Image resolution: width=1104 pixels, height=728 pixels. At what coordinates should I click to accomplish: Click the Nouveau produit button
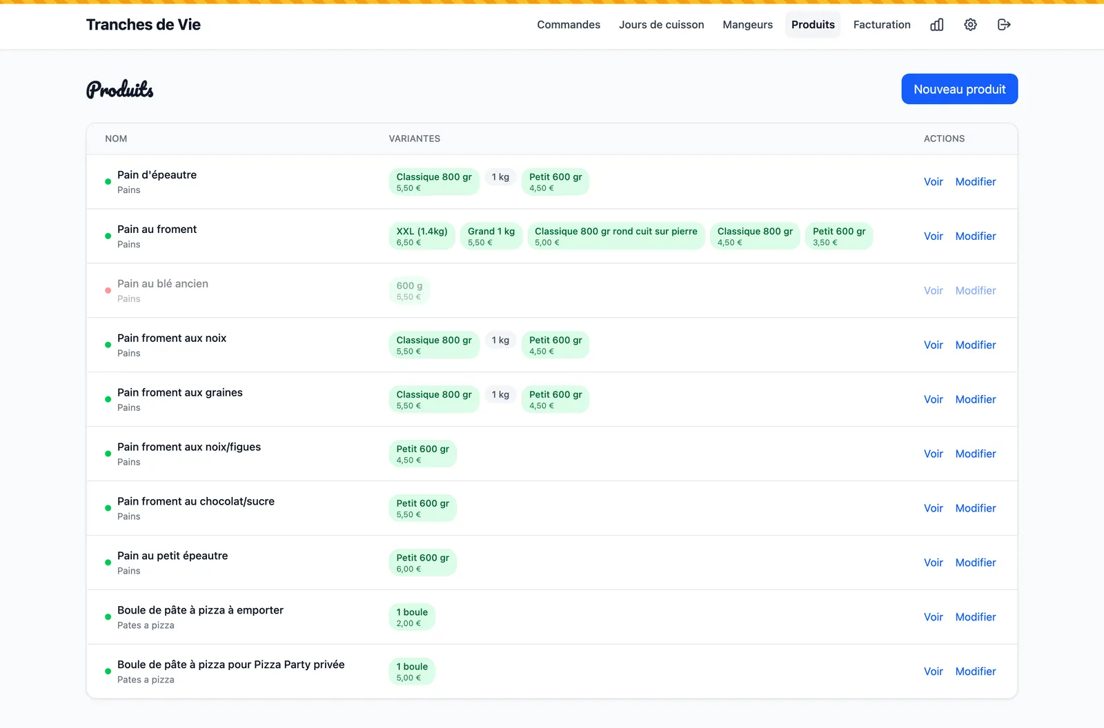tap(960, 89)
